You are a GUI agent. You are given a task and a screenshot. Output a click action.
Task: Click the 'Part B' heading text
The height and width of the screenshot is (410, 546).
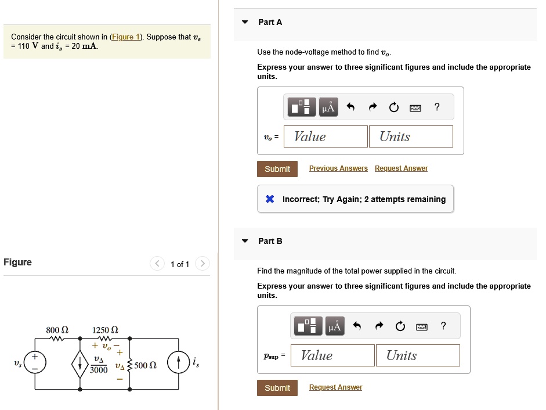coord(270,241)
